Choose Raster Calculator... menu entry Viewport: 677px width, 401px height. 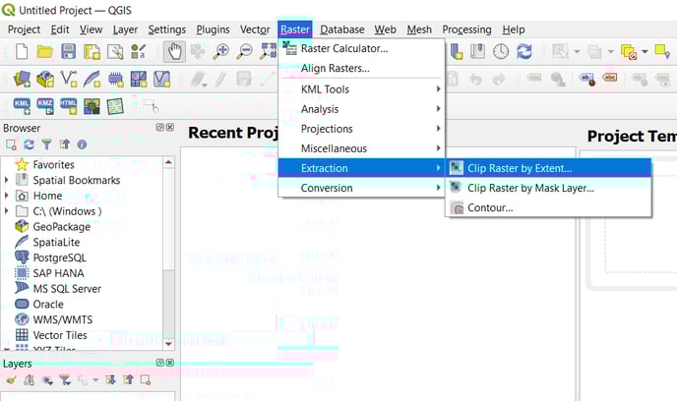pos(361,48)
